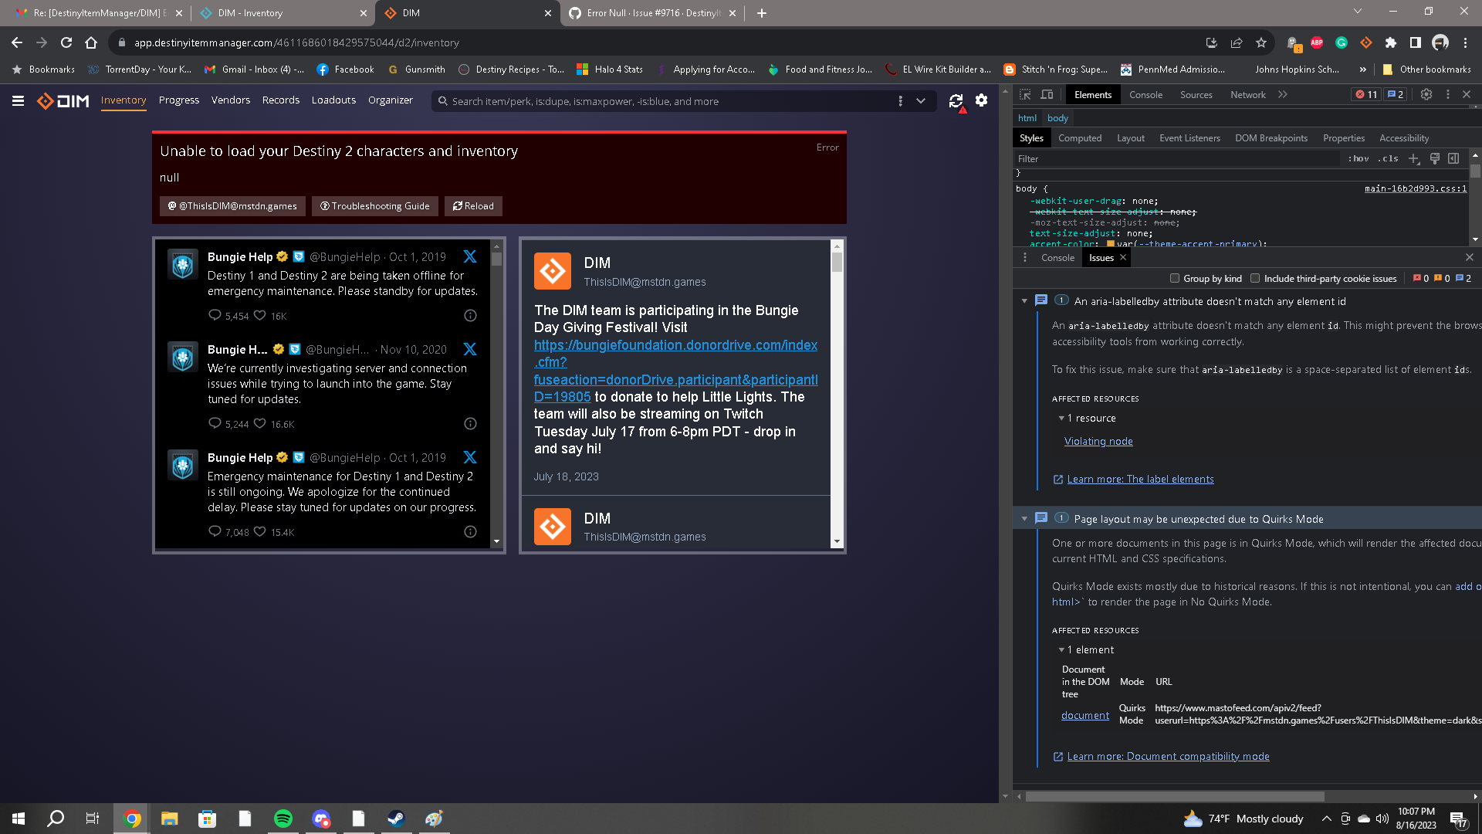Reveal hidden DevTools panels via chevron

pyautogui.click(x=1283, y=94)
